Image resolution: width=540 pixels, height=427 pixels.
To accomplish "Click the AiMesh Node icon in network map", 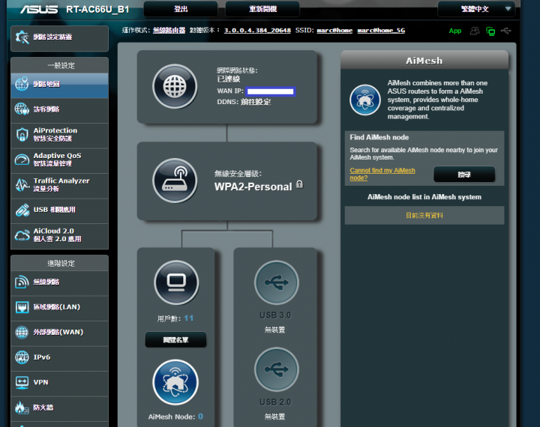I will [175, 382].
